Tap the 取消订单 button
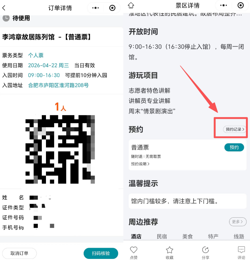250x272 pixels. pos(19,253)
